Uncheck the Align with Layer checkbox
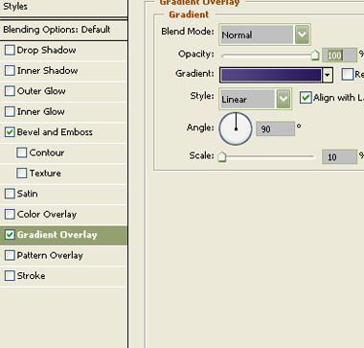This screenshot has width=364, height=348. click(306, 98)
